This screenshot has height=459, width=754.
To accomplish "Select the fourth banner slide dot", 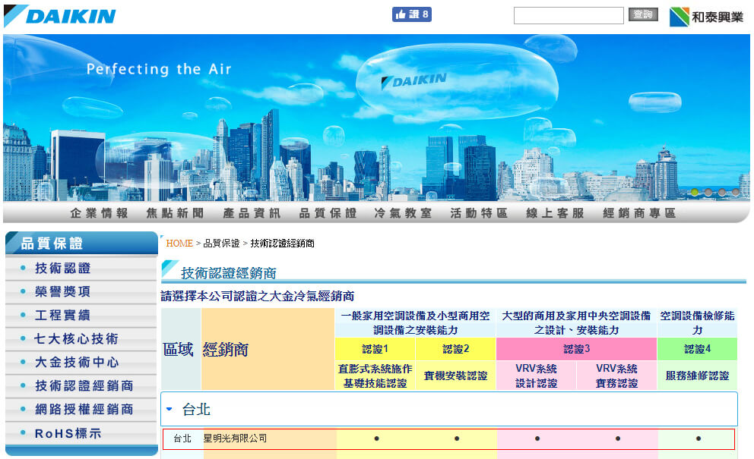I will coord(735,192).
